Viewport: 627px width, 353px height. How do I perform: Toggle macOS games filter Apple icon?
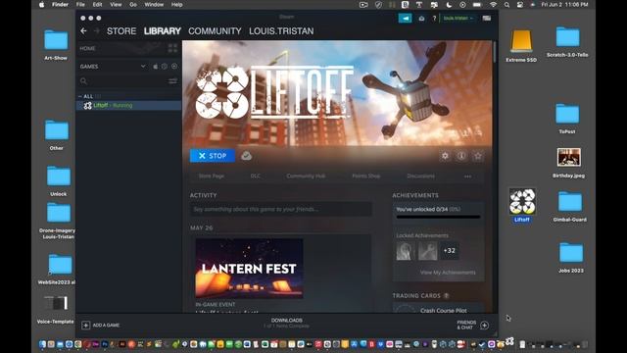(155, 67)
